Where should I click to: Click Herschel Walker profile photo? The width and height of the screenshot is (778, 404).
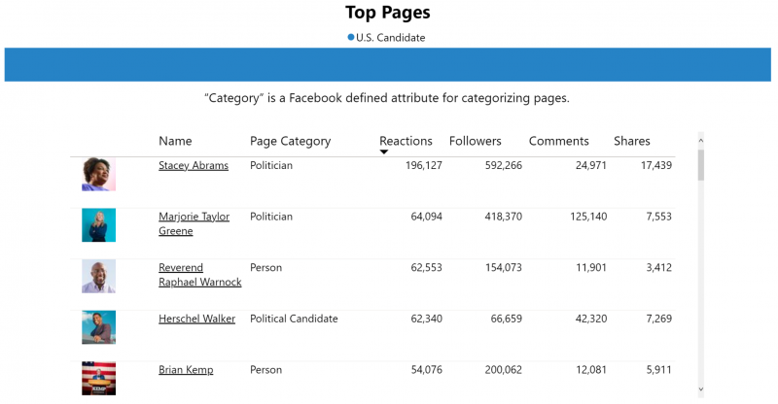click(x=99, y=327)
